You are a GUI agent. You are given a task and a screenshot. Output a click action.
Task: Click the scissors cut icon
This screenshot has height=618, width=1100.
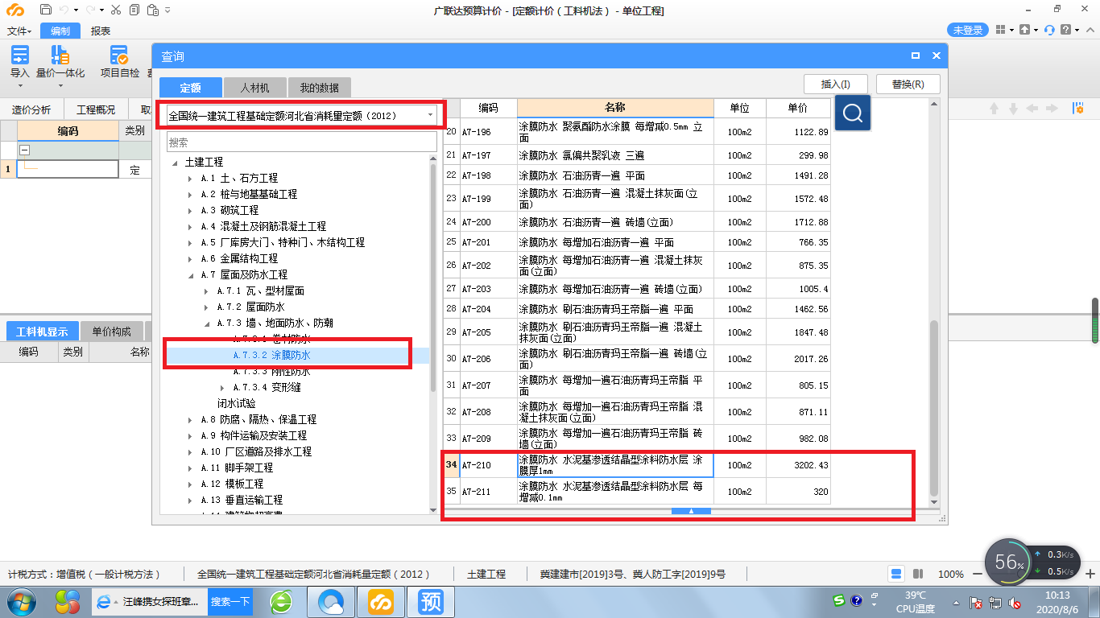click(116, 10)
